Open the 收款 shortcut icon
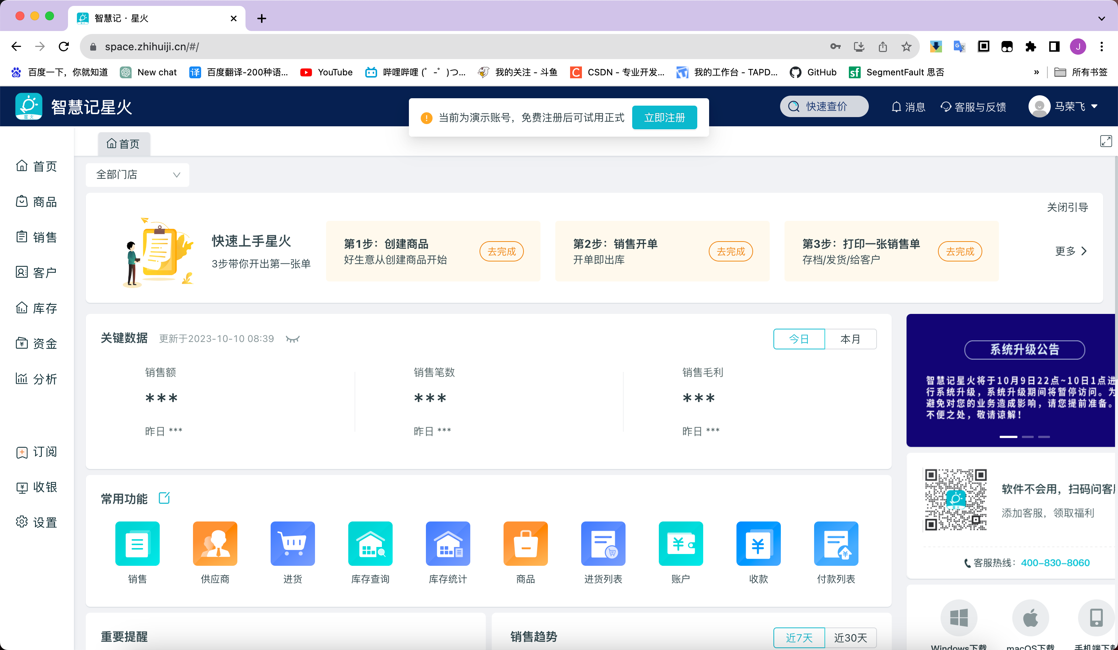 tap(758, 543)
